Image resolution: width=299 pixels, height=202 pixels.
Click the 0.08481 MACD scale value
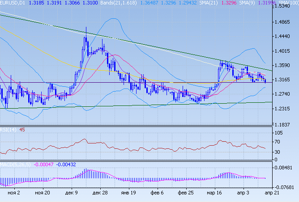pyautogui.click(x=286, y=168)
